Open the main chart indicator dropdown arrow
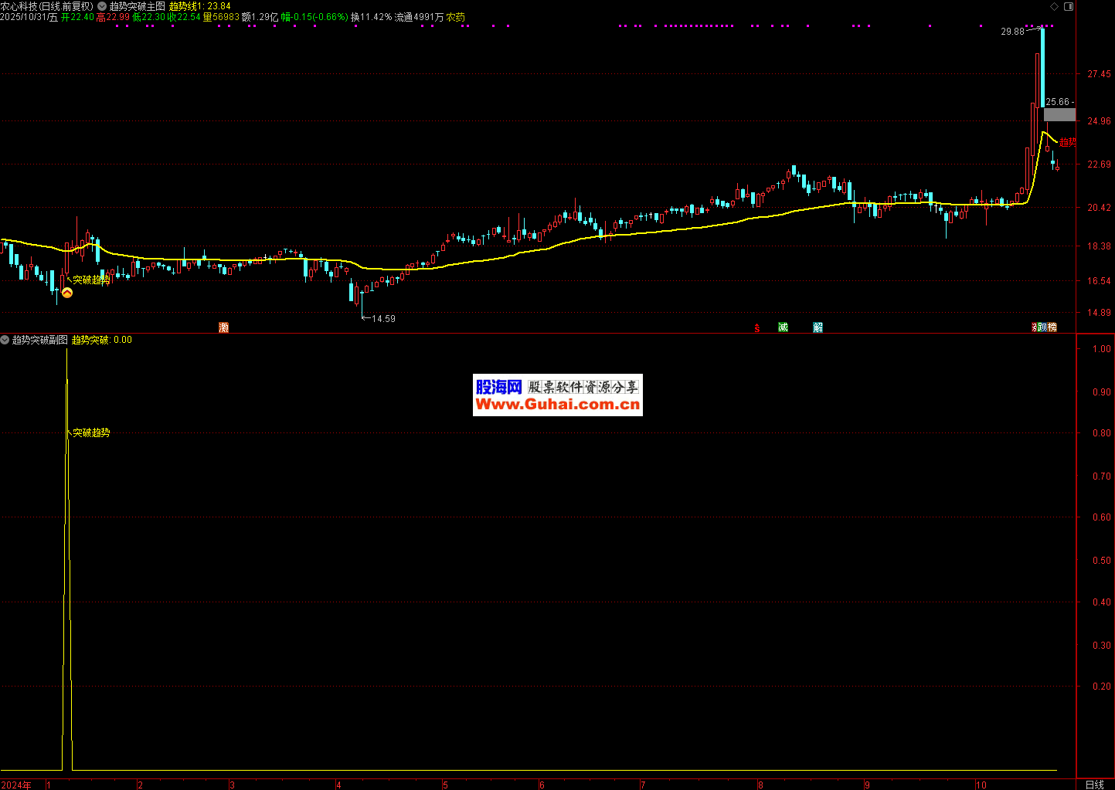This screenshot has height=790, width=1115. [x=102, y=6]
